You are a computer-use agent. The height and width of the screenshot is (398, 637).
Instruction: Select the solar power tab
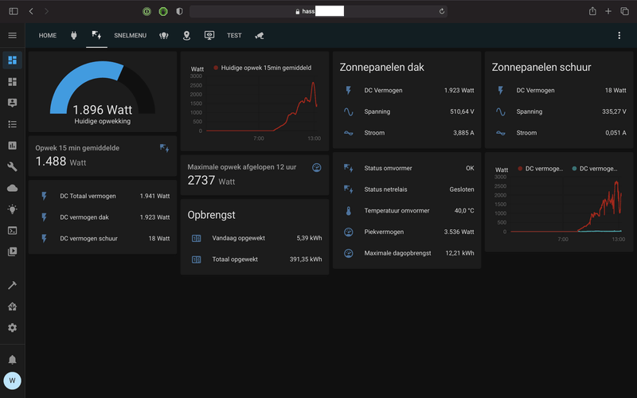(96, 35)
